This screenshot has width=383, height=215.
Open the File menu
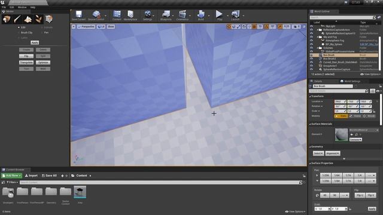tap(4, 7)
